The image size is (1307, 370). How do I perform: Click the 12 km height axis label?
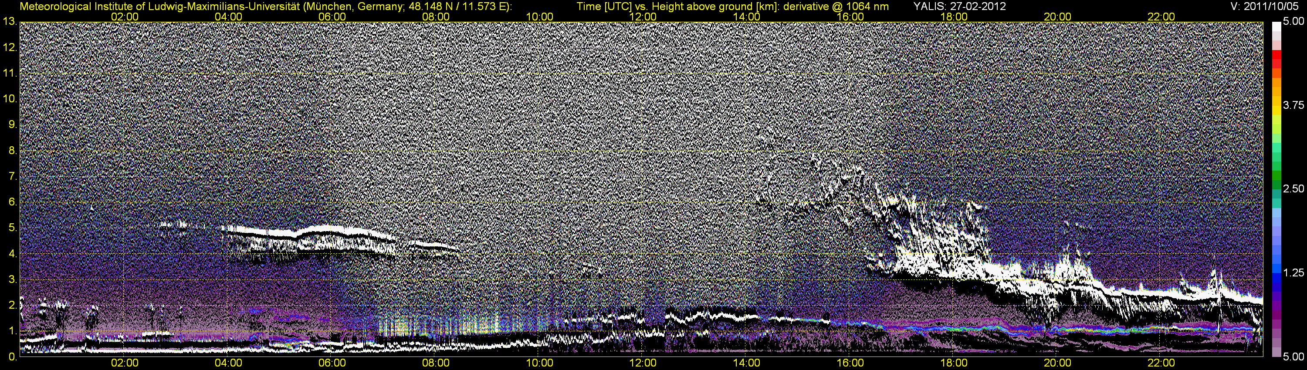(x=10, y=47)
